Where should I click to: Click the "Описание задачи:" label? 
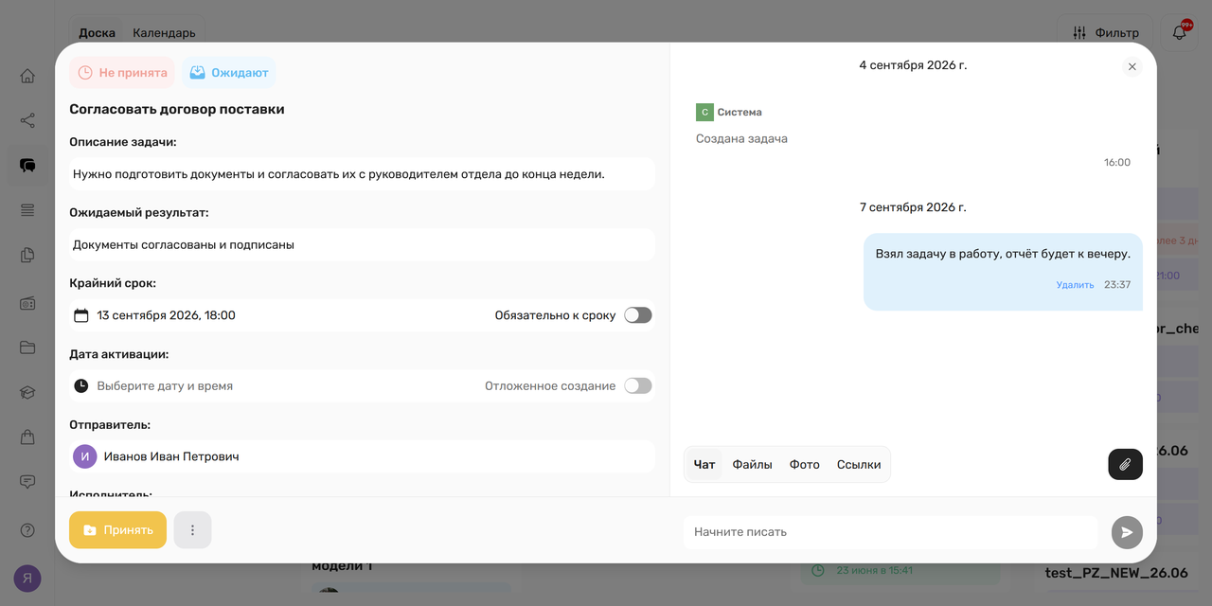click(123, 142)
